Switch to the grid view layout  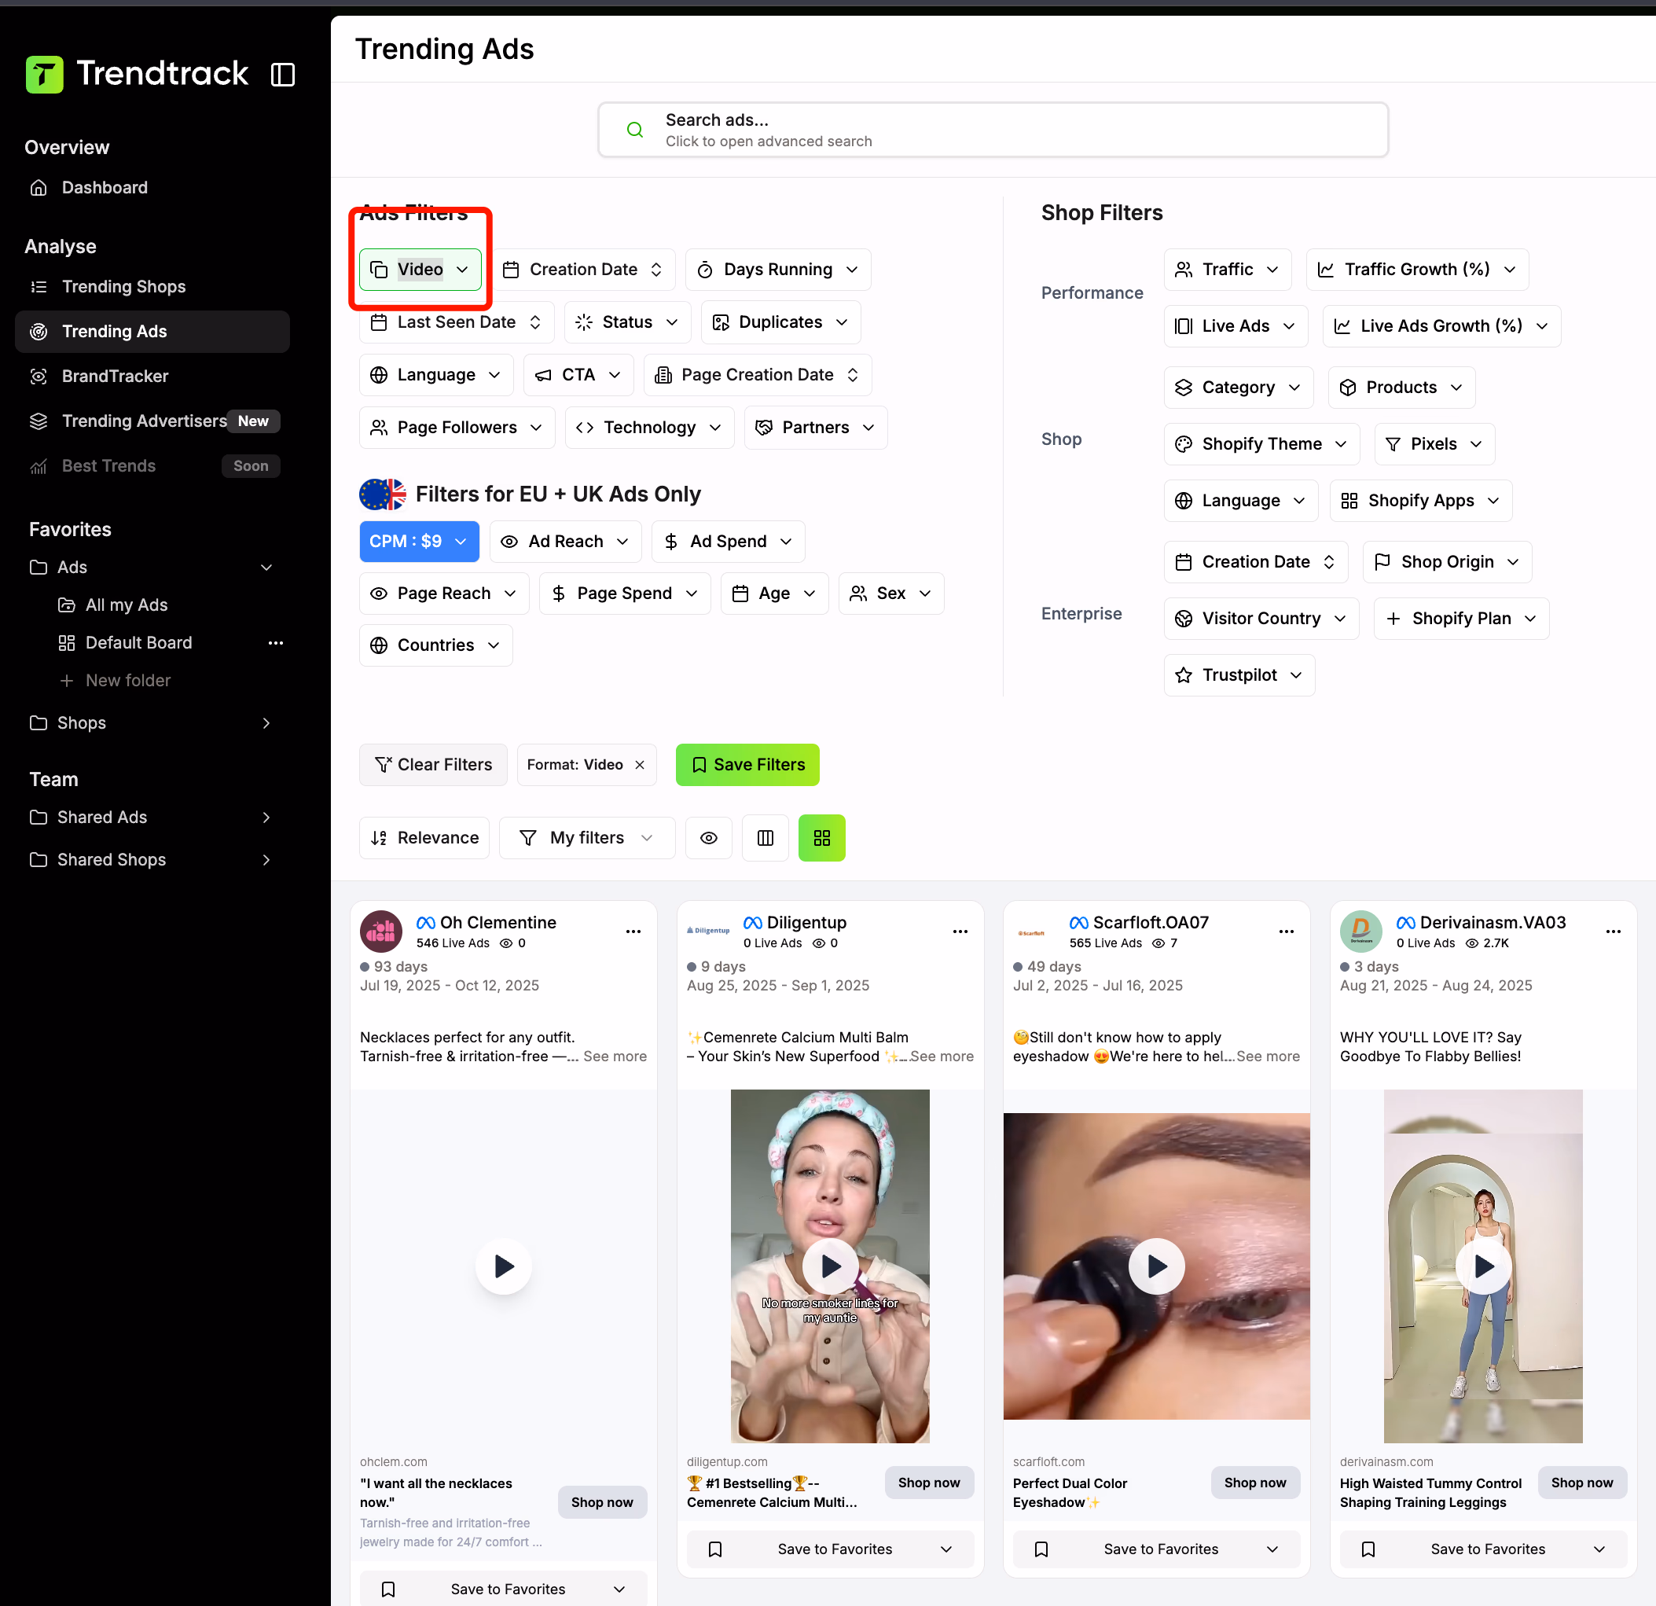tap(821, 838)
